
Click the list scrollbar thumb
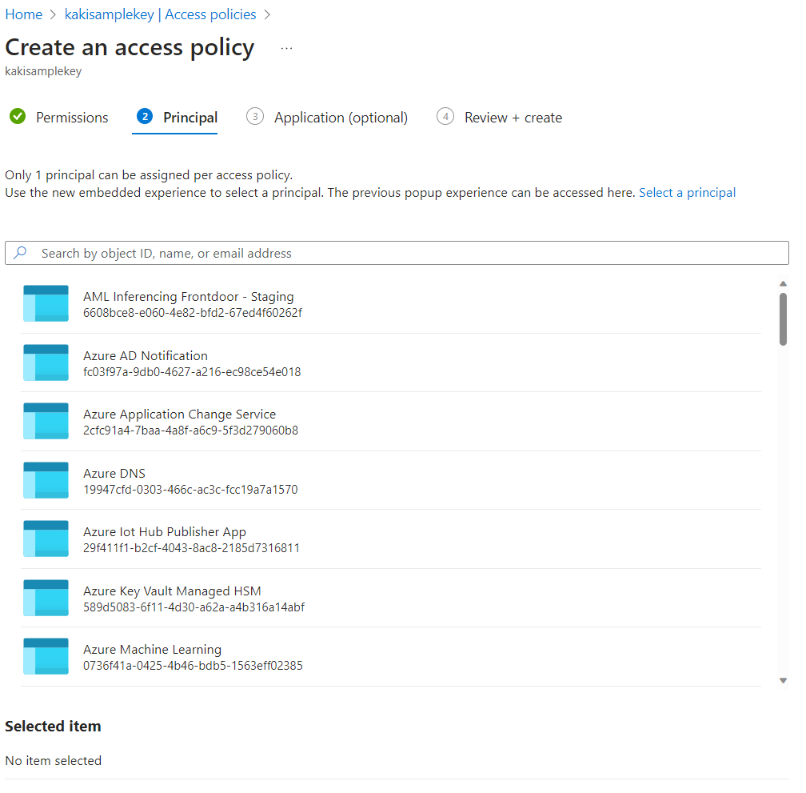(x=783, y=319)
